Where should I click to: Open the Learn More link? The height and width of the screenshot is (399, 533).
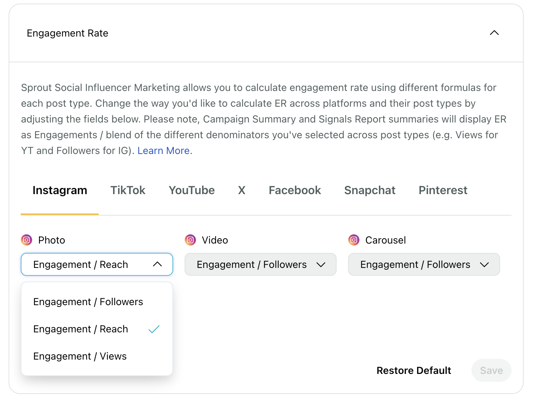163,151
